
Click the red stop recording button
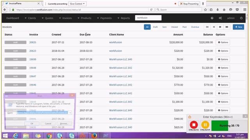pos(194,125)
